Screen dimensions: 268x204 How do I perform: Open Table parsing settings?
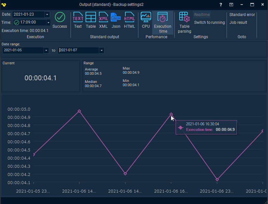click(x=184, y=23)
